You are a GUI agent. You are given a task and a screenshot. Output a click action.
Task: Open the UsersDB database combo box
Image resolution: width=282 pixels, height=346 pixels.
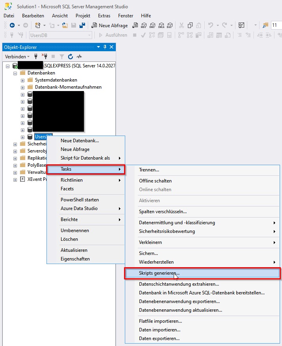pyautogui.click(x=60, y=35)
